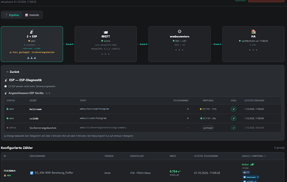Image resolution: width=287 pixels, height=182 pixels.
Task: Click the diag checkmark for heizraum
Action: tap(233, 109)
